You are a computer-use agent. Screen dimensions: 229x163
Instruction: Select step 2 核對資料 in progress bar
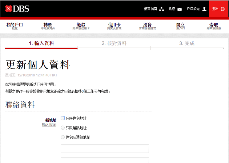(114, 44)
